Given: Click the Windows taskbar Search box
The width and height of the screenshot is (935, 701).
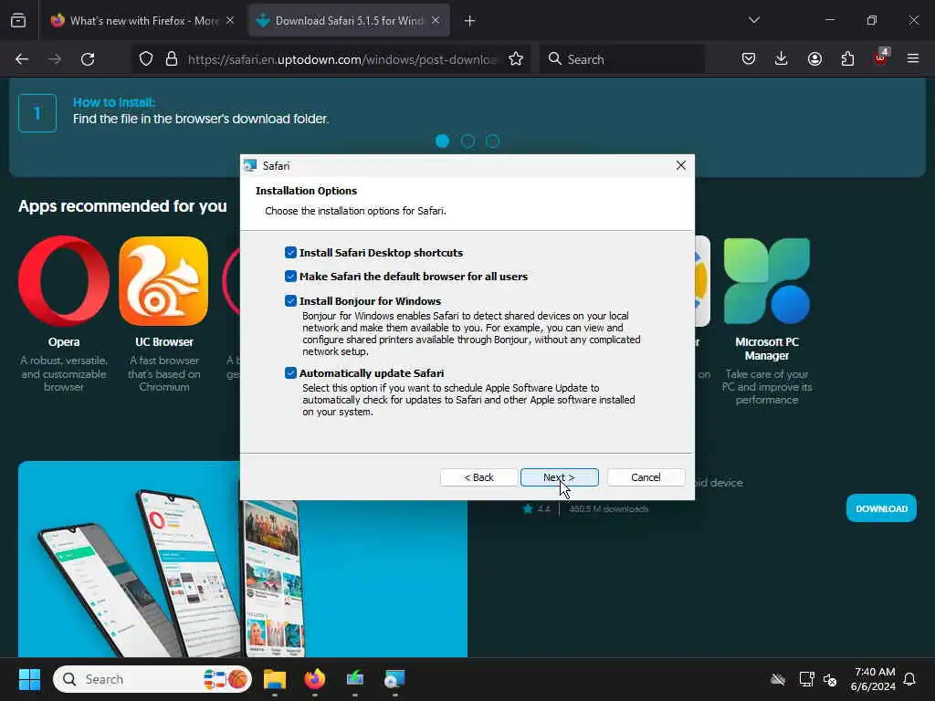Looking at the screenshot, I should click(152, 679).
